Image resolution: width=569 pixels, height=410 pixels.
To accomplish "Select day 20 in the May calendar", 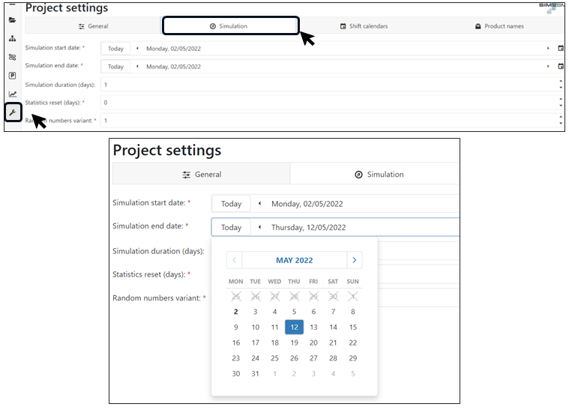I will tap(313, 343).
